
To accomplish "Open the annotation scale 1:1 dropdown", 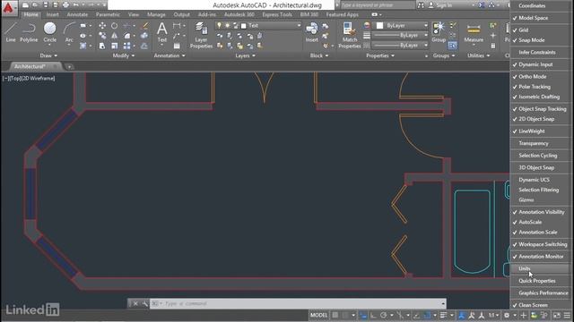I will tap(494, 316).
